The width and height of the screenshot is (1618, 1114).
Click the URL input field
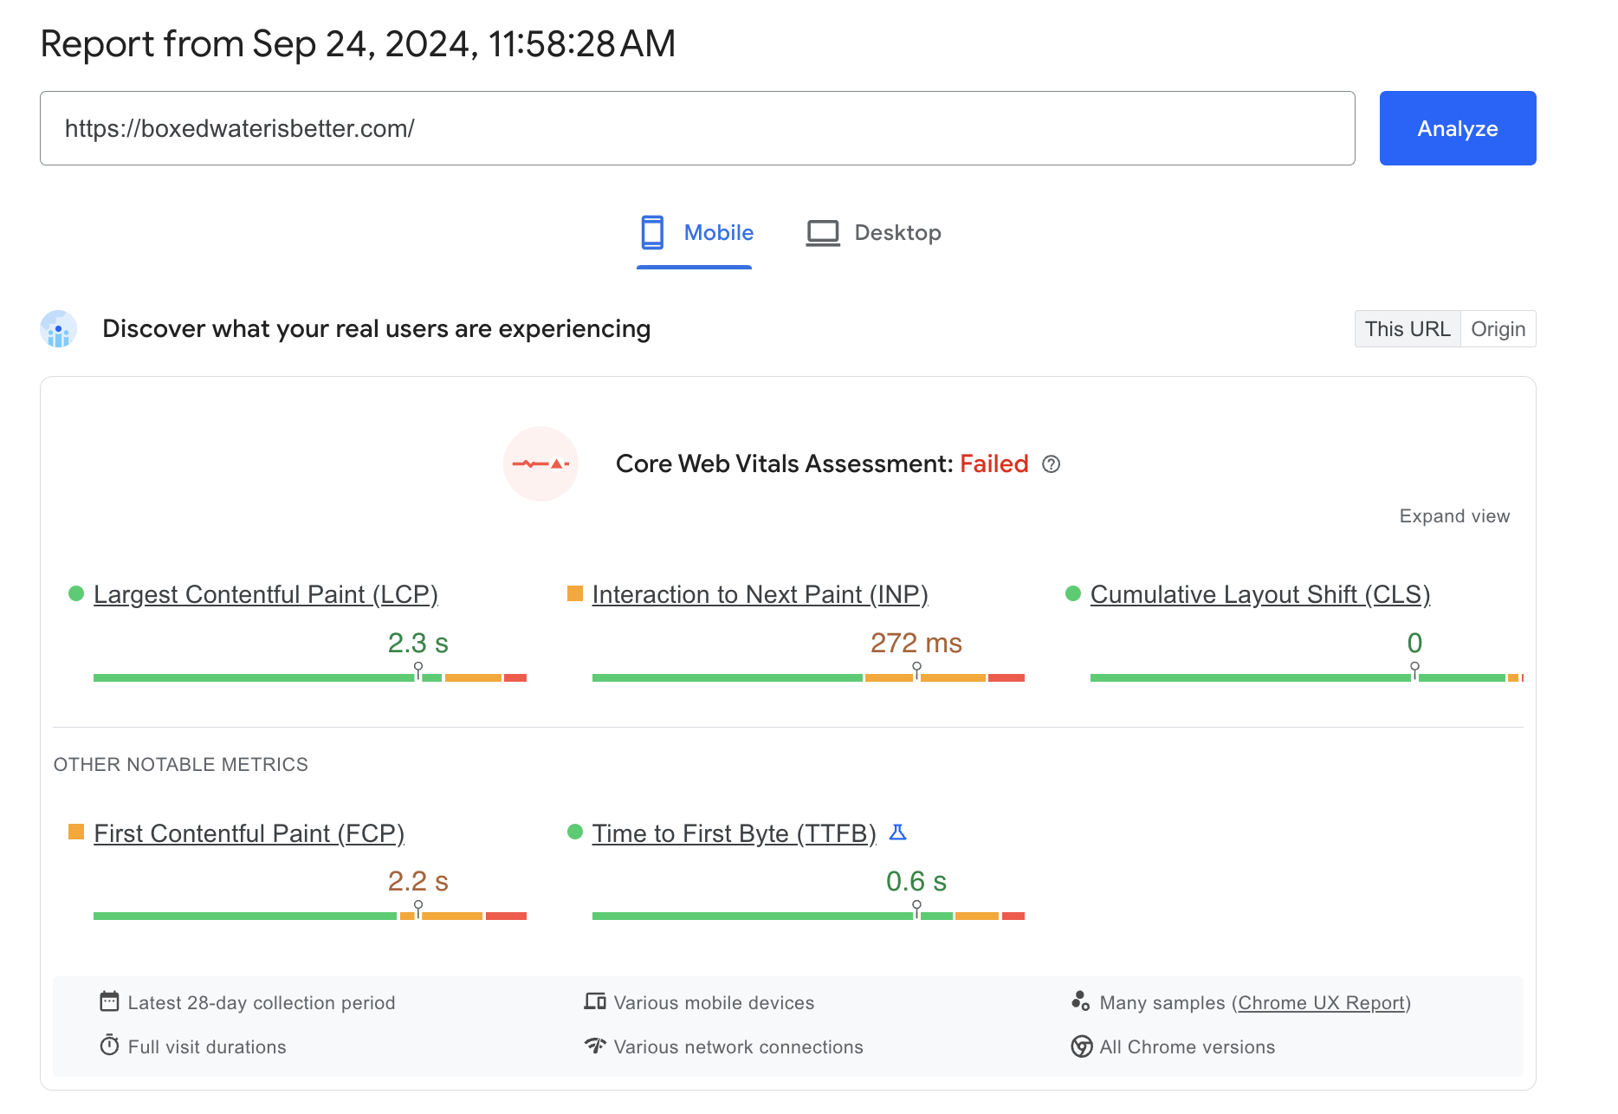(x=697, y=128)
